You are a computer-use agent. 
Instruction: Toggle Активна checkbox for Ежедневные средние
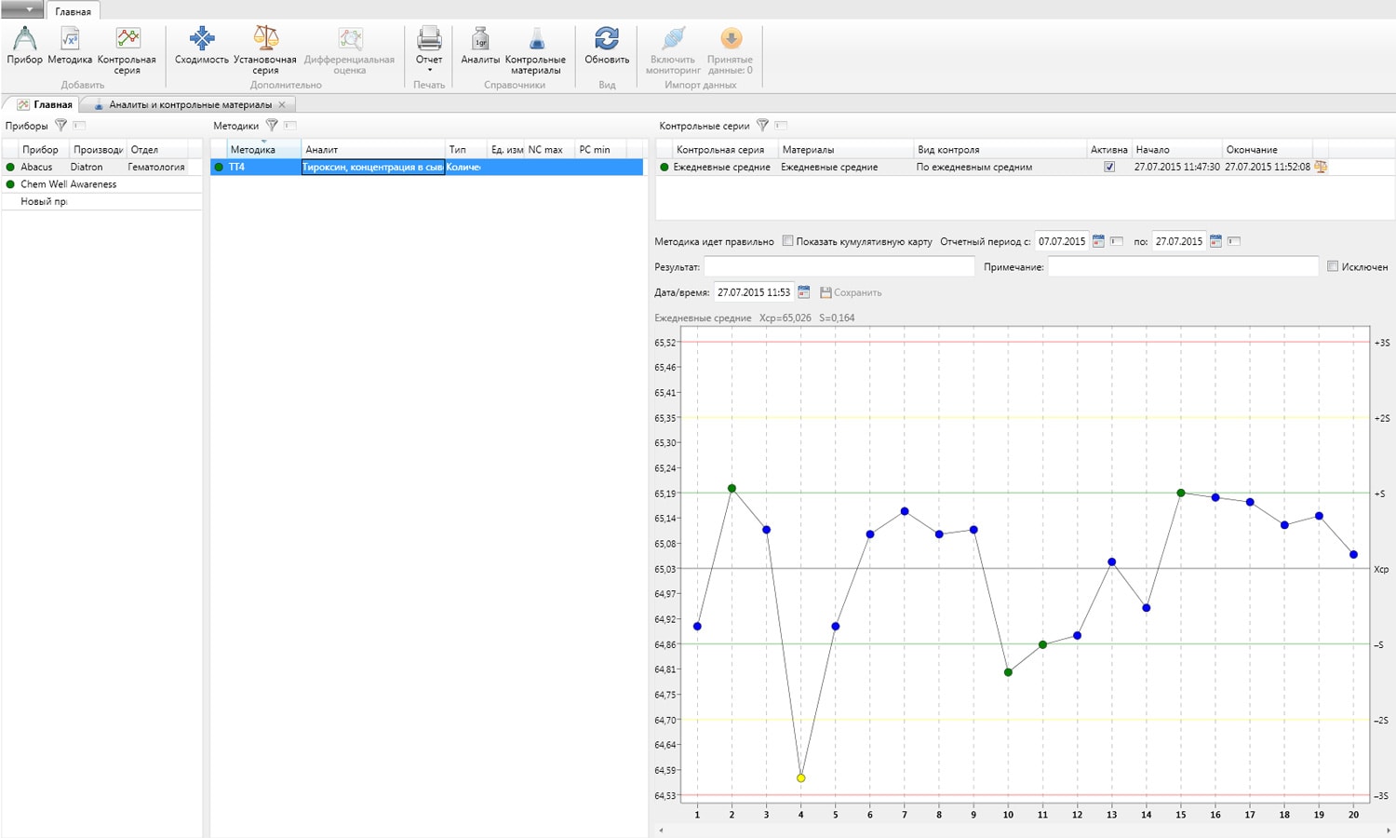[1109, 167]
